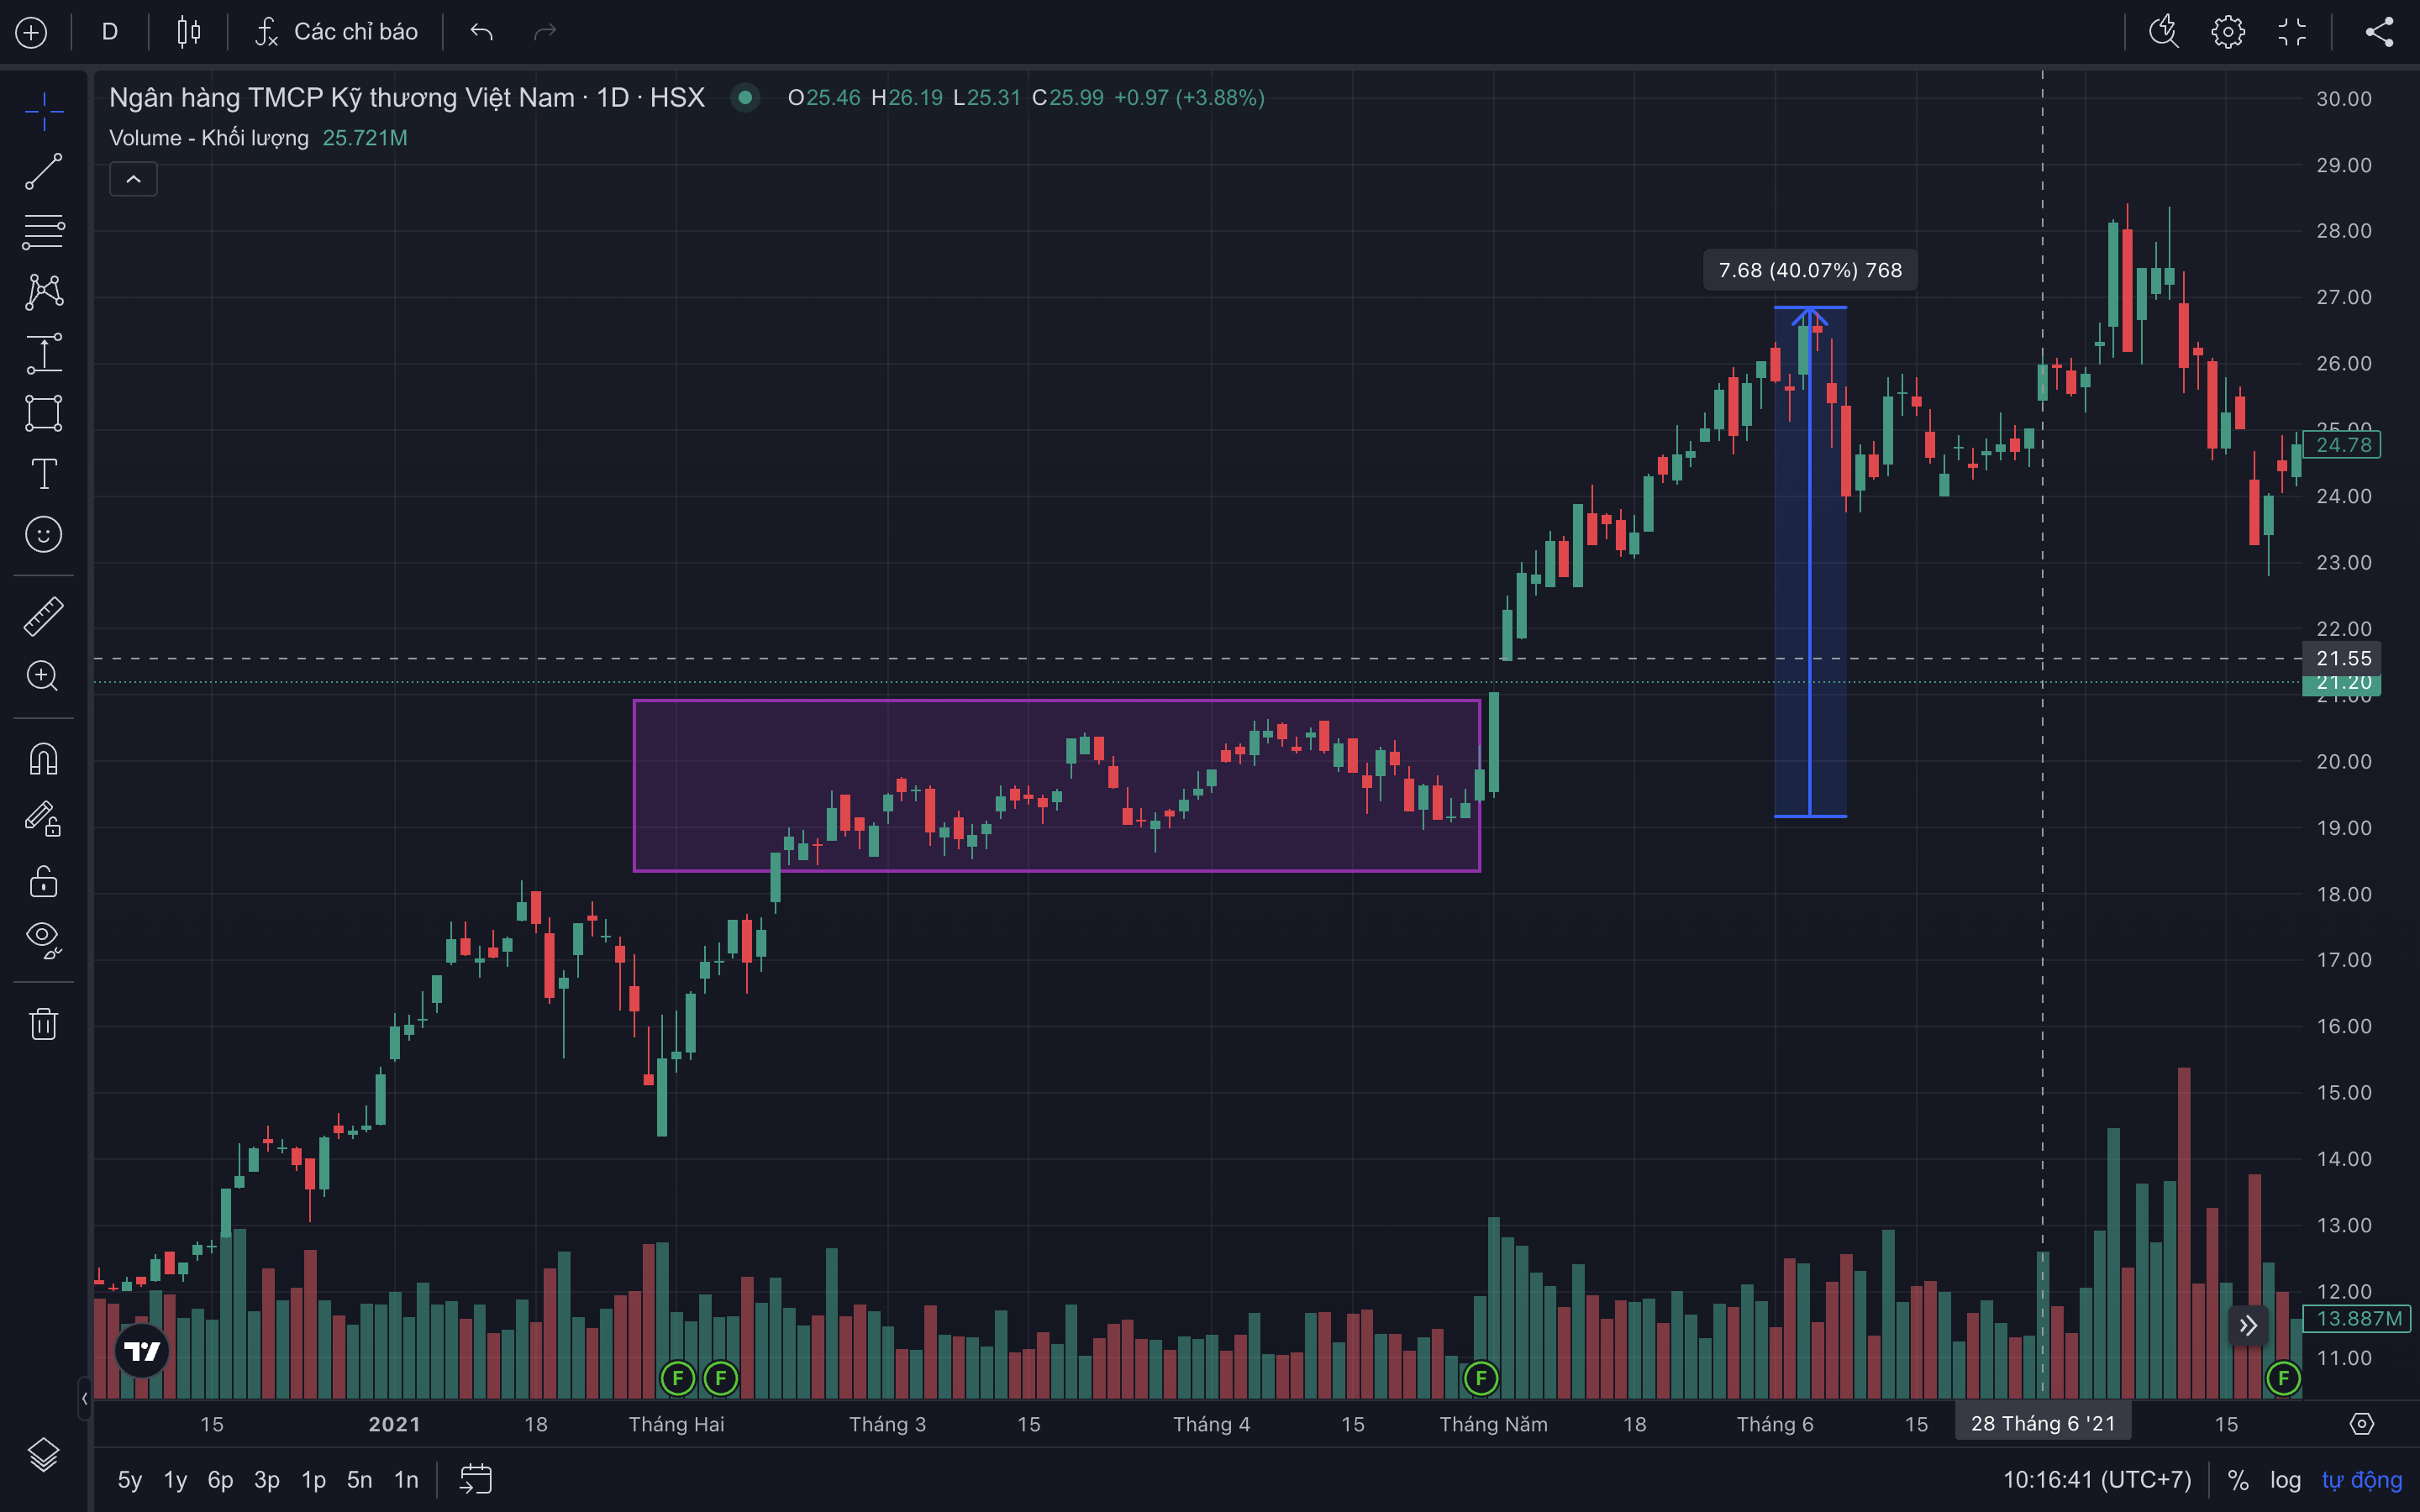Toggle lock all drawing tools
Screen dimensions: 2420x1512
click(43, 881)
